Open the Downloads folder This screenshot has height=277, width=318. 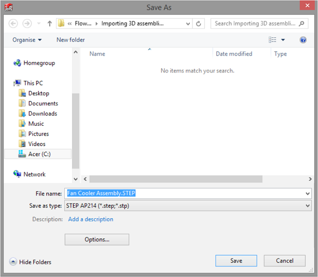42,114
